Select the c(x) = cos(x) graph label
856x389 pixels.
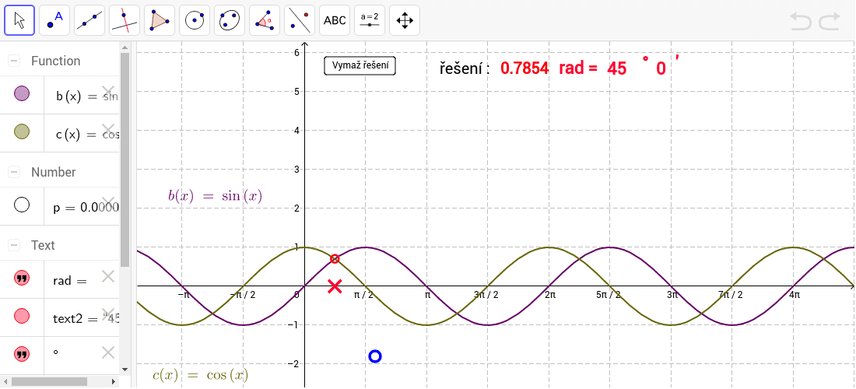(x=200, y=375)
